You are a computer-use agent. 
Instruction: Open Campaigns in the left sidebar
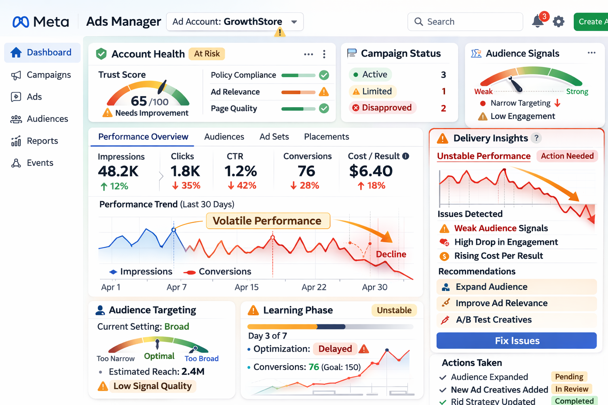click(48, 75)
